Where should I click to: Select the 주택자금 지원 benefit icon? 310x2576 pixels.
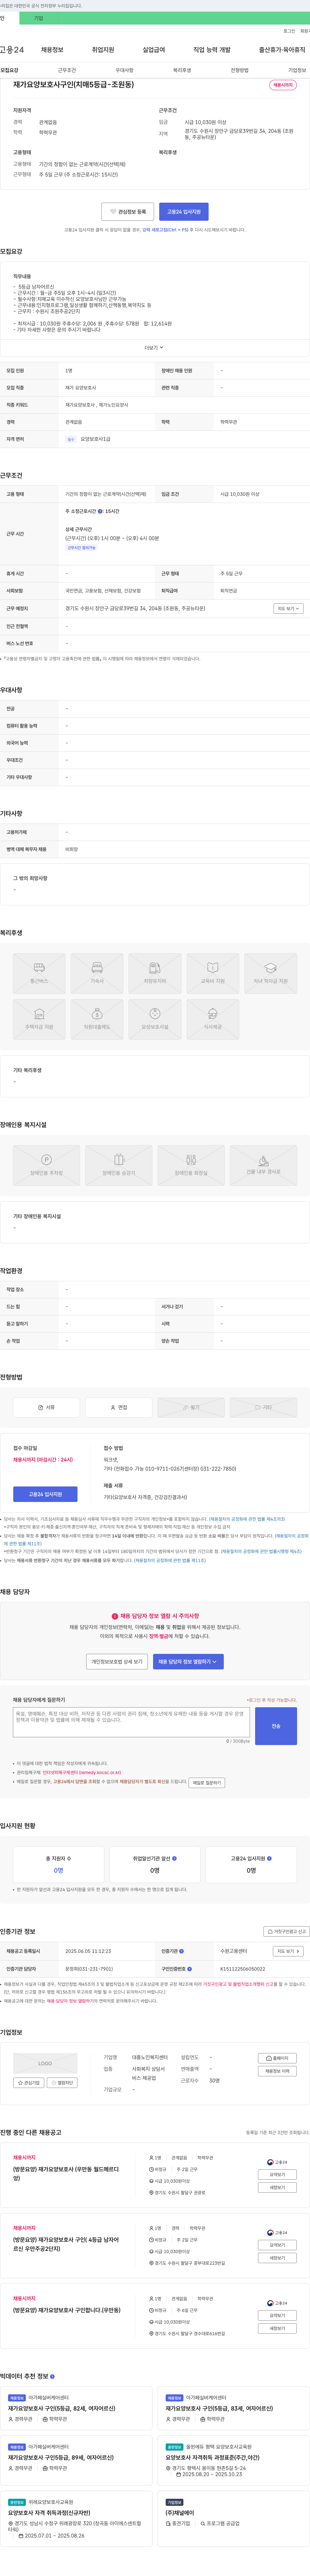coord(39,1019)
